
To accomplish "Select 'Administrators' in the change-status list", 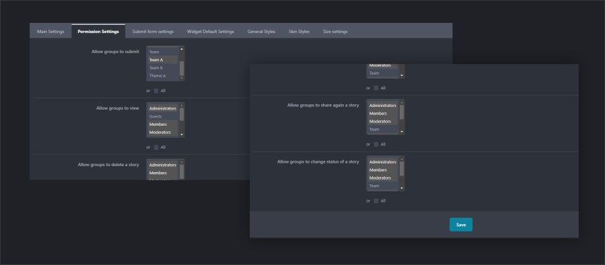I will pyautogui.click(x=383, y=162).
